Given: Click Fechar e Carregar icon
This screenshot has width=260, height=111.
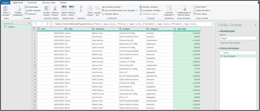Looking at the screenshot, I should point(6,8).
